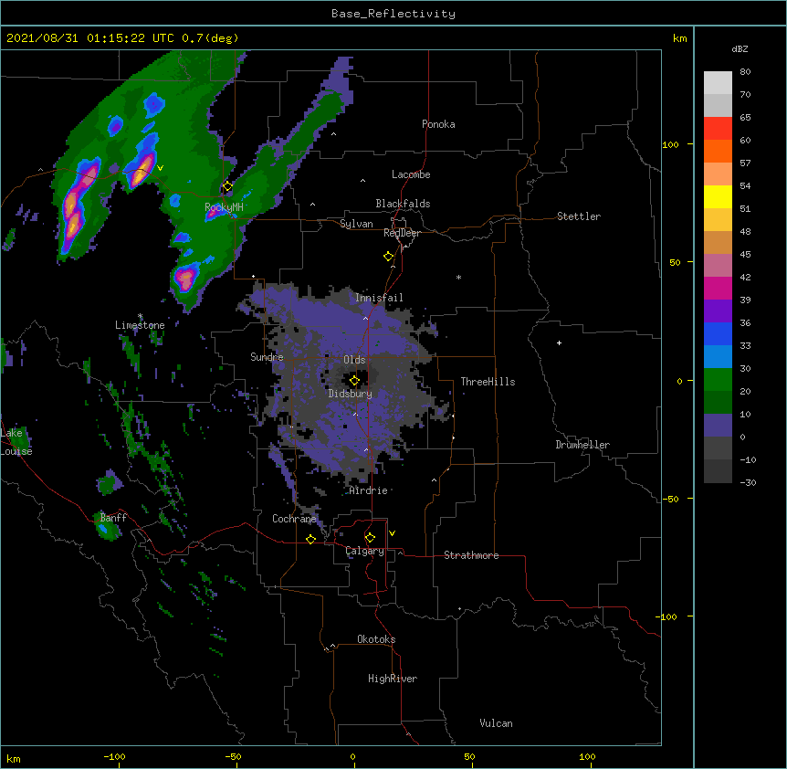
Task: Click the Okotoks town label
Action: 376,639
